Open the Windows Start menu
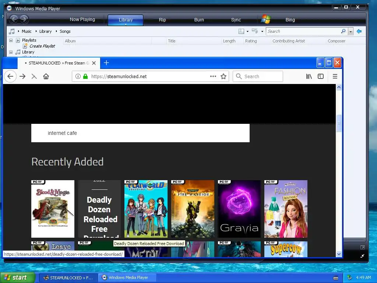 (17, 277)
